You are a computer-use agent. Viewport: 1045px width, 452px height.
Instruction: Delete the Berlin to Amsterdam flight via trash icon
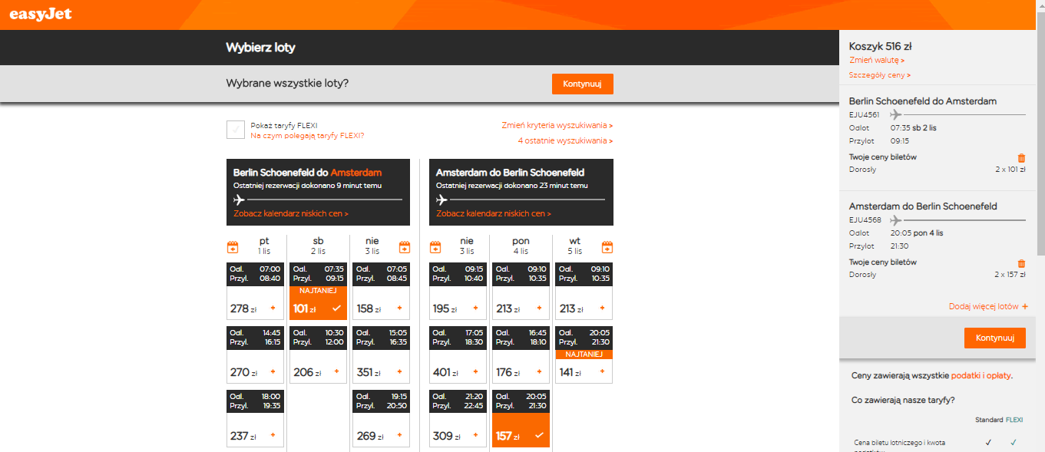[x=1021, y=158]
